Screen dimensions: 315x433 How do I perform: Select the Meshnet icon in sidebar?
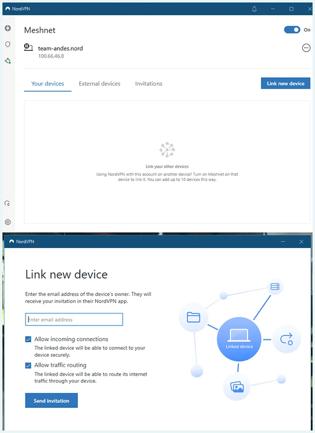(8, 61)
